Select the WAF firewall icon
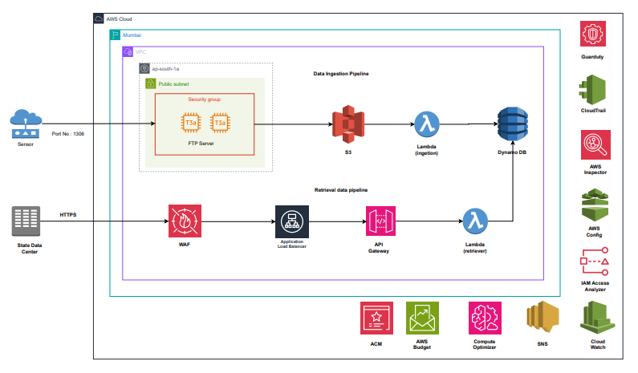The image size is (638, 373). click(184, 219)
